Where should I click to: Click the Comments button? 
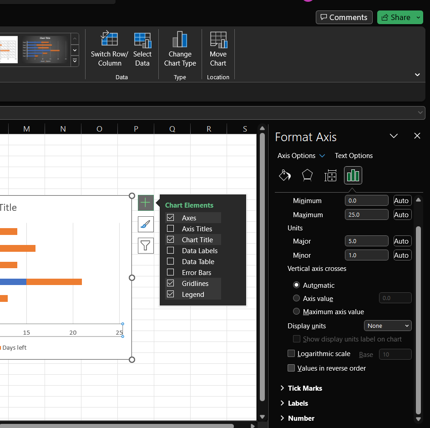pyautogui.click(x=344, y=17)
